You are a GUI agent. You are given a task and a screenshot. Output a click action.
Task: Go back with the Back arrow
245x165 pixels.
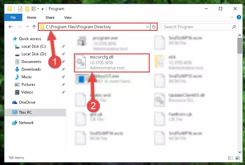pyautogui.click(x=11, y=27)
